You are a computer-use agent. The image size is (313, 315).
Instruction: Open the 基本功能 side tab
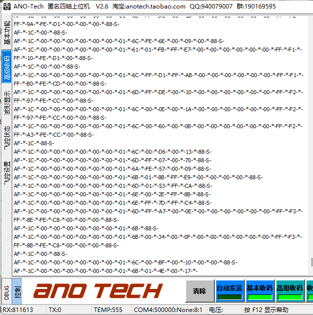tap(7, 32)
